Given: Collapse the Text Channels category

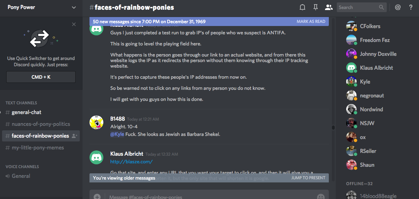Looking at the screenshot, I should (21, 103).
